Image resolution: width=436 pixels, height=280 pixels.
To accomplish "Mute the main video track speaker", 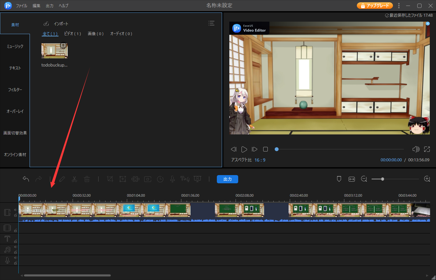I will tap(15, 210).
